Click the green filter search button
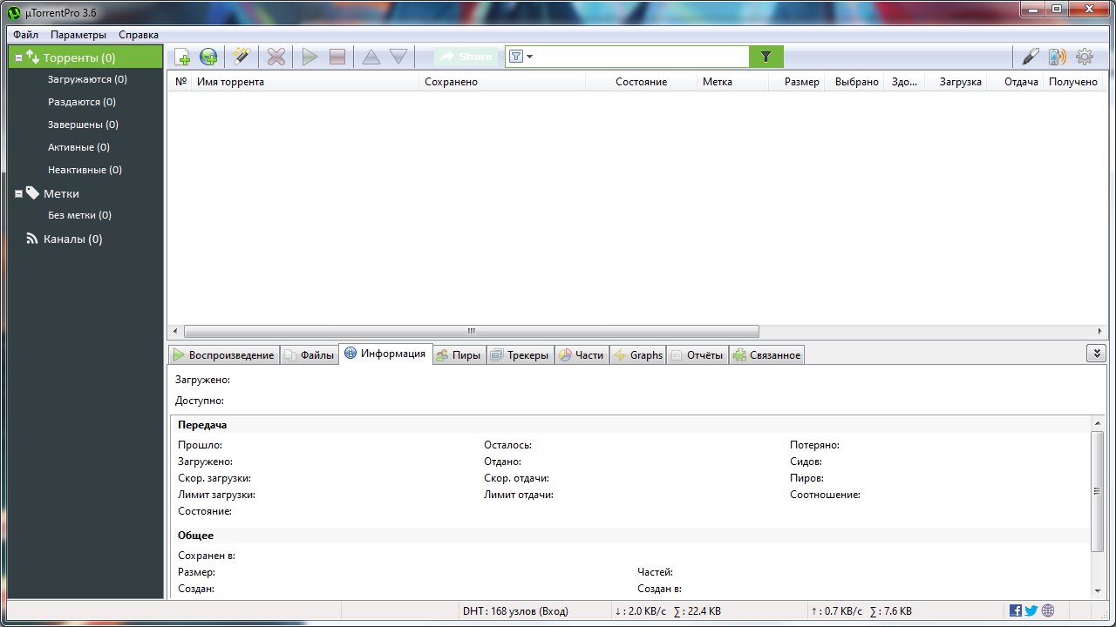Viewport: 1116px width, 627px height. click(766, 57)
